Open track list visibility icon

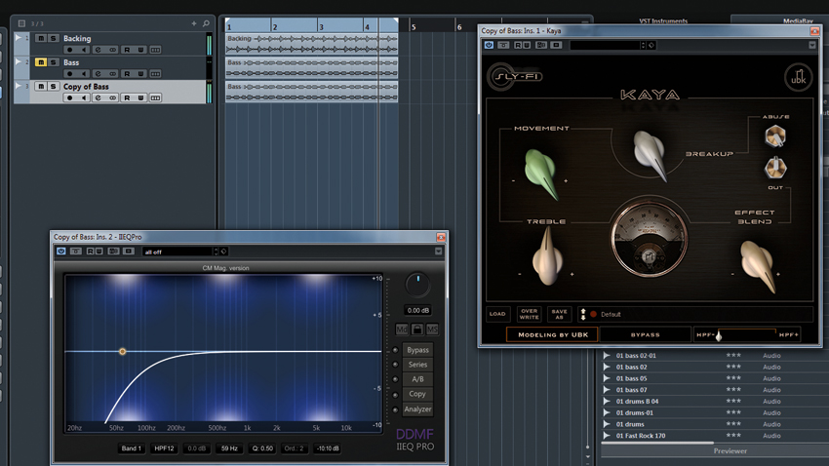[21, 23]
